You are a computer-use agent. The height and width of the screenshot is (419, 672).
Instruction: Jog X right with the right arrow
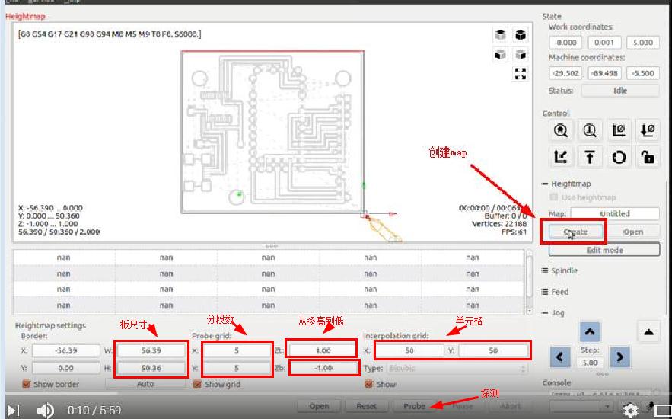coord(619,357)
